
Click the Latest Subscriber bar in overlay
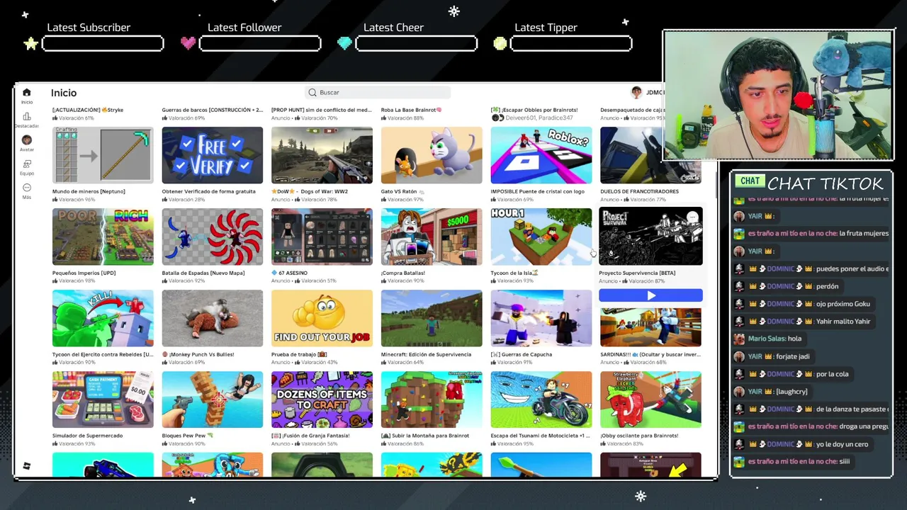103,44
